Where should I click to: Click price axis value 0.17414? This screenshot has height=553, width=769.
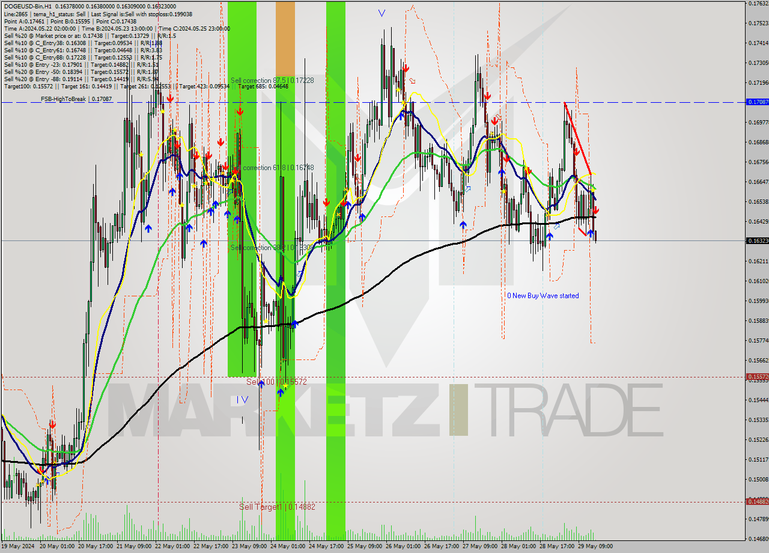[758, 43]
